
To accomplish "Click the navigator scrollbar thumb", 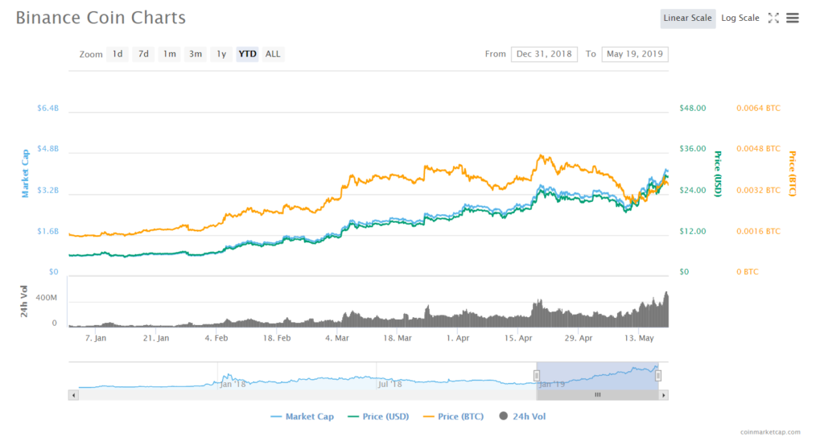I will (x=597, y=395).
